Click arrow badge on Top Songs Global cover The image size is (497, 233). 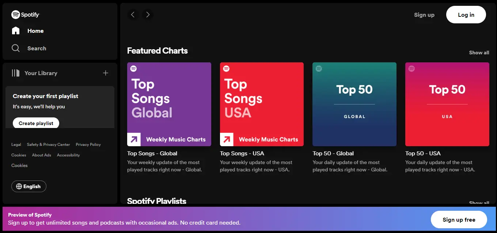point(134,139)
